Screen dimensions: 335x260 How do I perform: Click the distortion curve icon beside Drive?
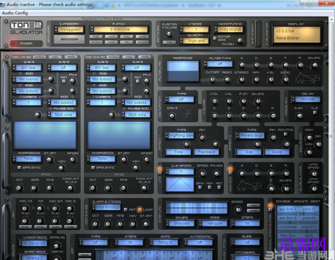coord(187,115)
